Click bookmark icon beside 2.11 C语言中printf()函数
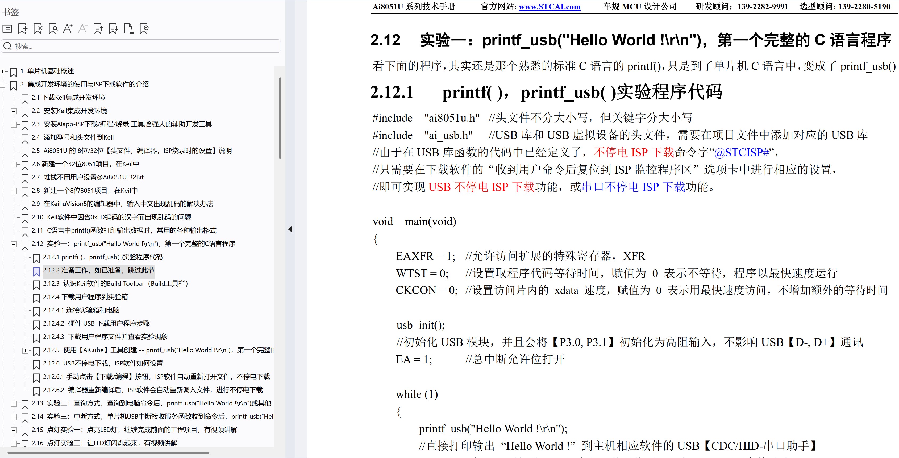Image resolution: width=899 pixels, height=458 pixels. 25,232
